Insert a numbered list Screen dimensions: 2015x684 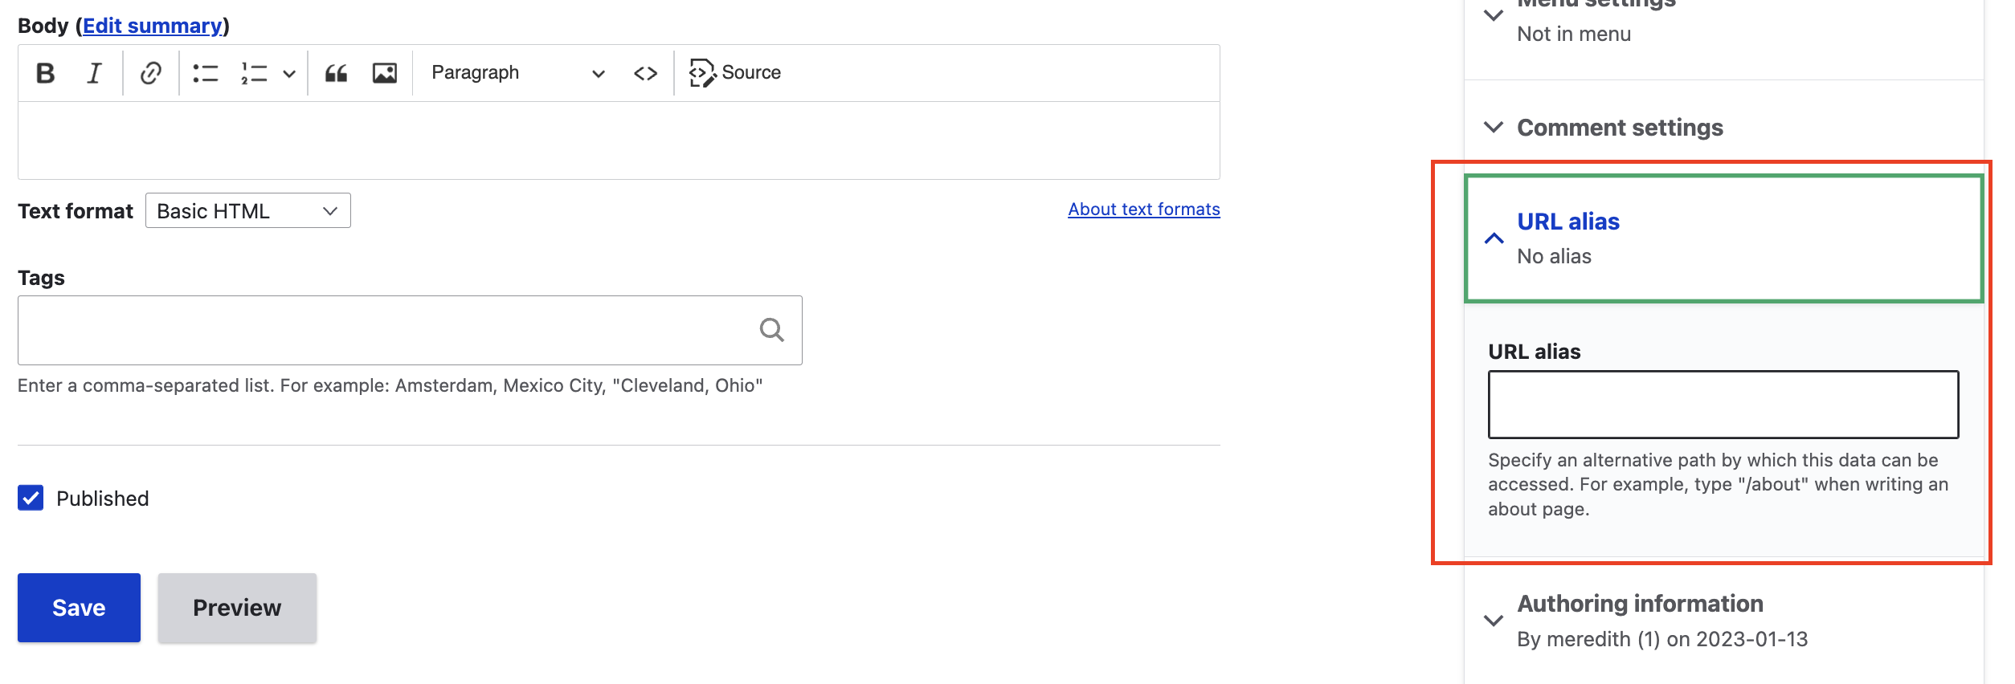click(x=254, y=73)
